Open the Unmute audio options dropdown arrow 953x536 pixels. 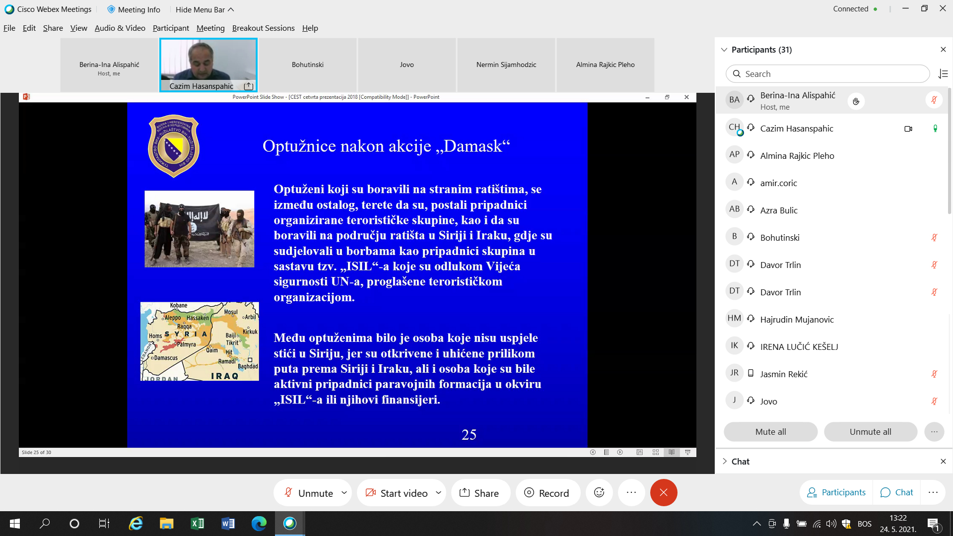pos(344,493)
